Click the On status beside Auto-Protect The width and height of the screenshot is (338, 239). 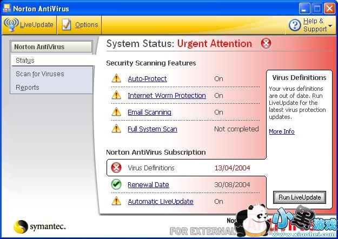pos(218,78)
